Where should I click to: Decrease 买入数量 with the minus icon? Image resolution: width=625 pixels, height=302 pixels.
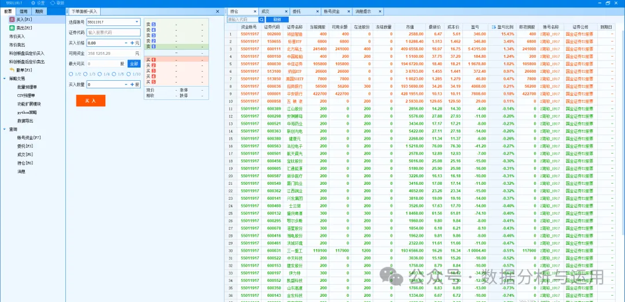126,84
